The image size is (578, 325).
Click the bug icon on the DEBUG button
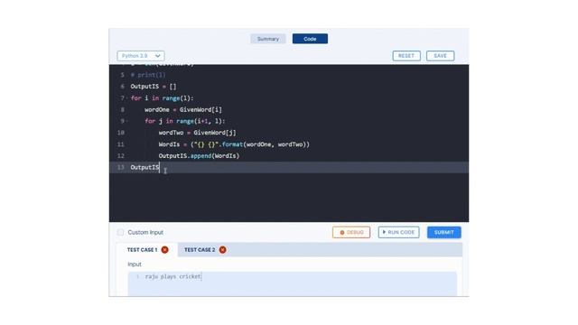pos(342,233)
